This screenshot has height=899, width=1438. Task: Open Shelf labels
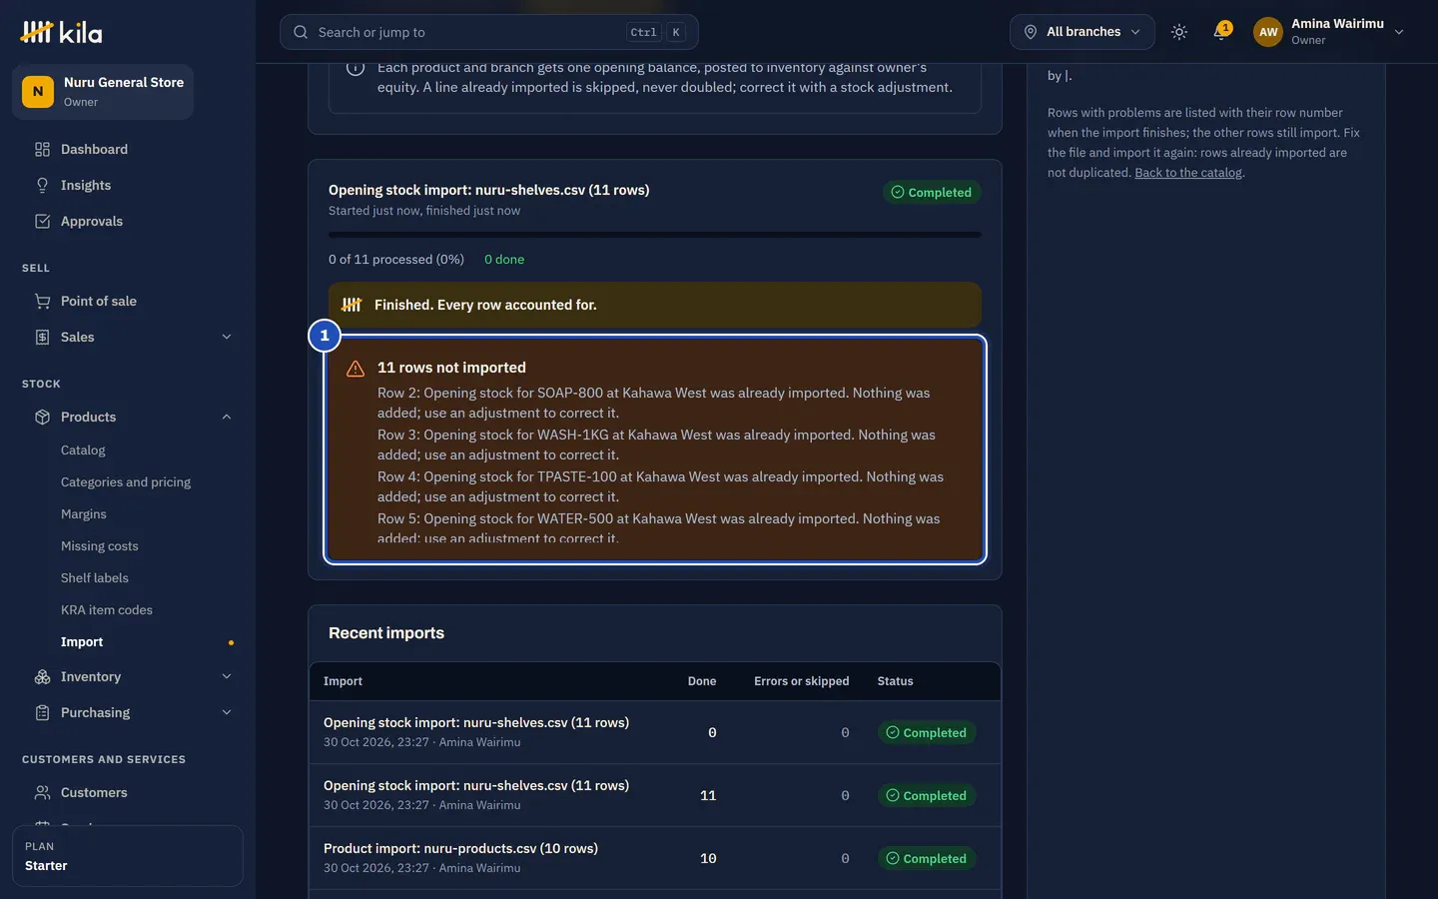coord(95,578)
